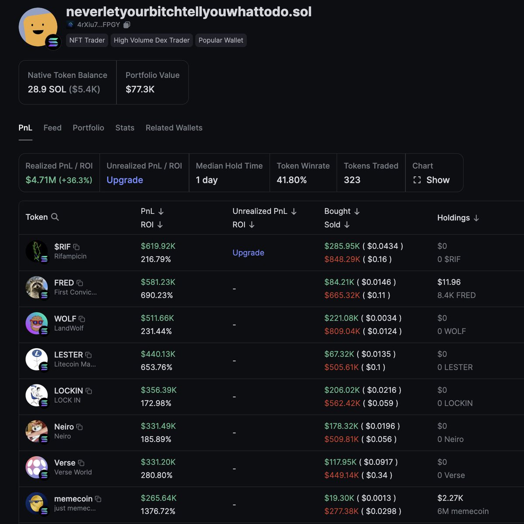Toggle the PnL sort direction arrow
The width and height of the screenshot is (524, 524).
tap(161, 211)
